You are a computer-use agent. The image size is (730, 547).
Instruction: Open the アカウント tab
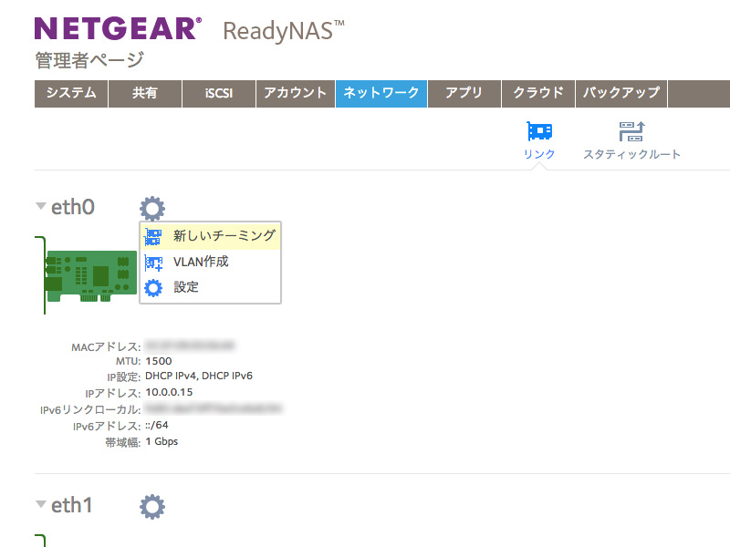[295, 94]
